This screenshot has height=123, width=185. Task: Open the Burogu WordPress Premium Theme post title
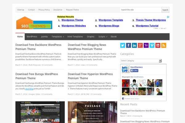click(x=37, y=76)
